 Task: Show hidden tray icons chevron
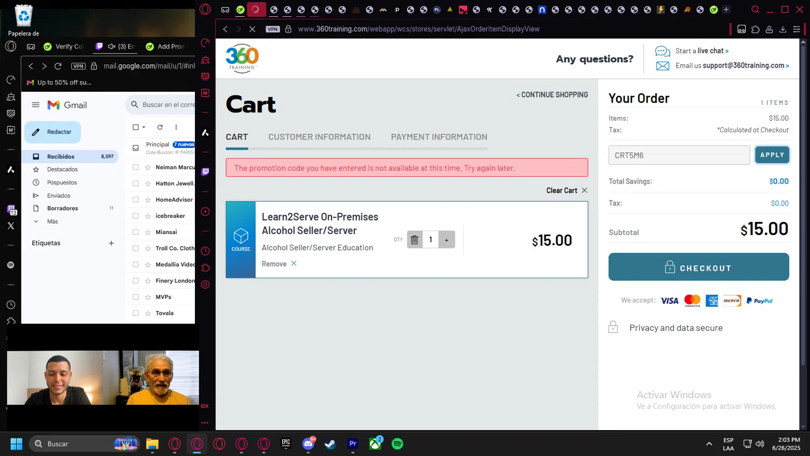tap(709, 444)
